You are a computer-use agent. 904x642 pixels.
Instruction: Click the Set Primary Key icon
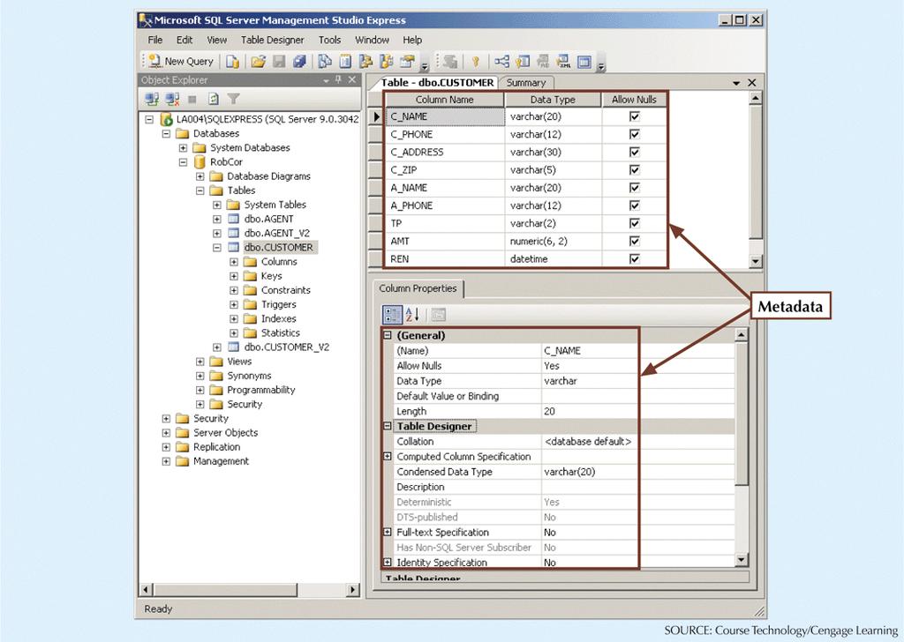[476, 62]
